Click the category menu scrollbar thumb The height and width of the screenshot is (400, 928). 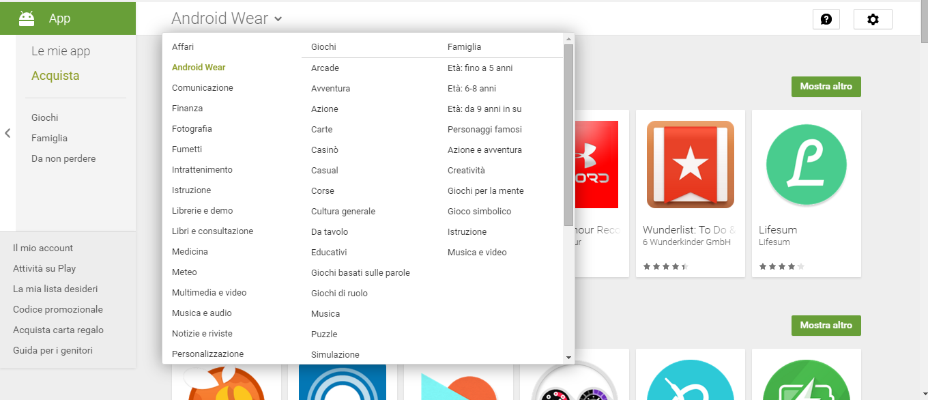568,134
